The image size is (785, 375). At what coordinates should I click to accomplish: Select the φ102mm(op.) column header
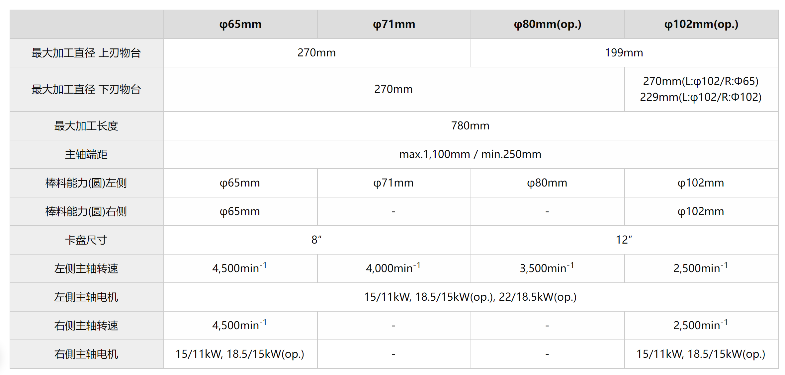click(701, 24)
